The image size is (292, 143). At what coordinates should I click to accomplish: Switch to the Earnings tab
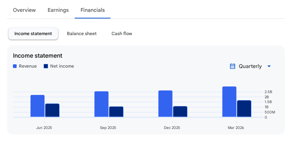58,10
